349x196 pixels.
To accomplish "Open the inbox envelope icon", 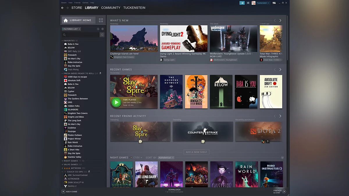I will pos(248,3).
